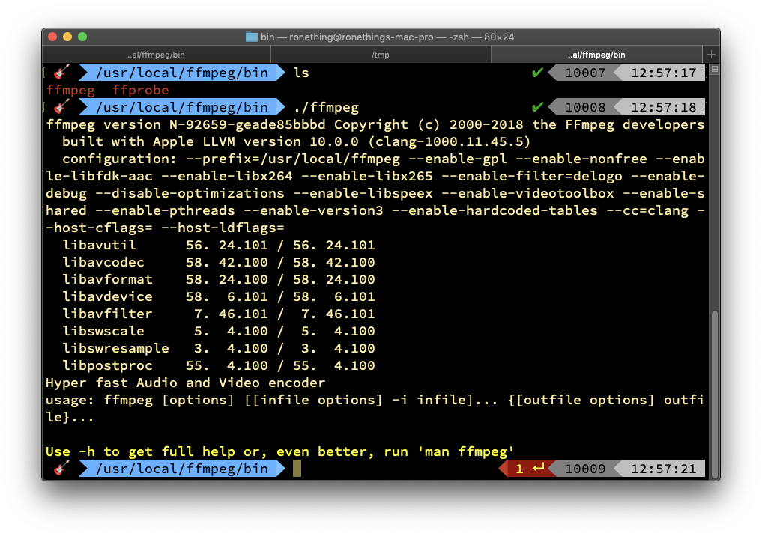Close the terminal window with red button
Image resolution: width=762 pixels, height=536 pixels.
tap(52, 37)
